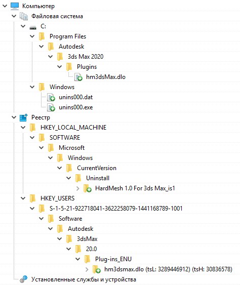The height and width of the screenshot is (285, 240).
Task: Collapse the Windows folder under C:
Action: [32, 87]
